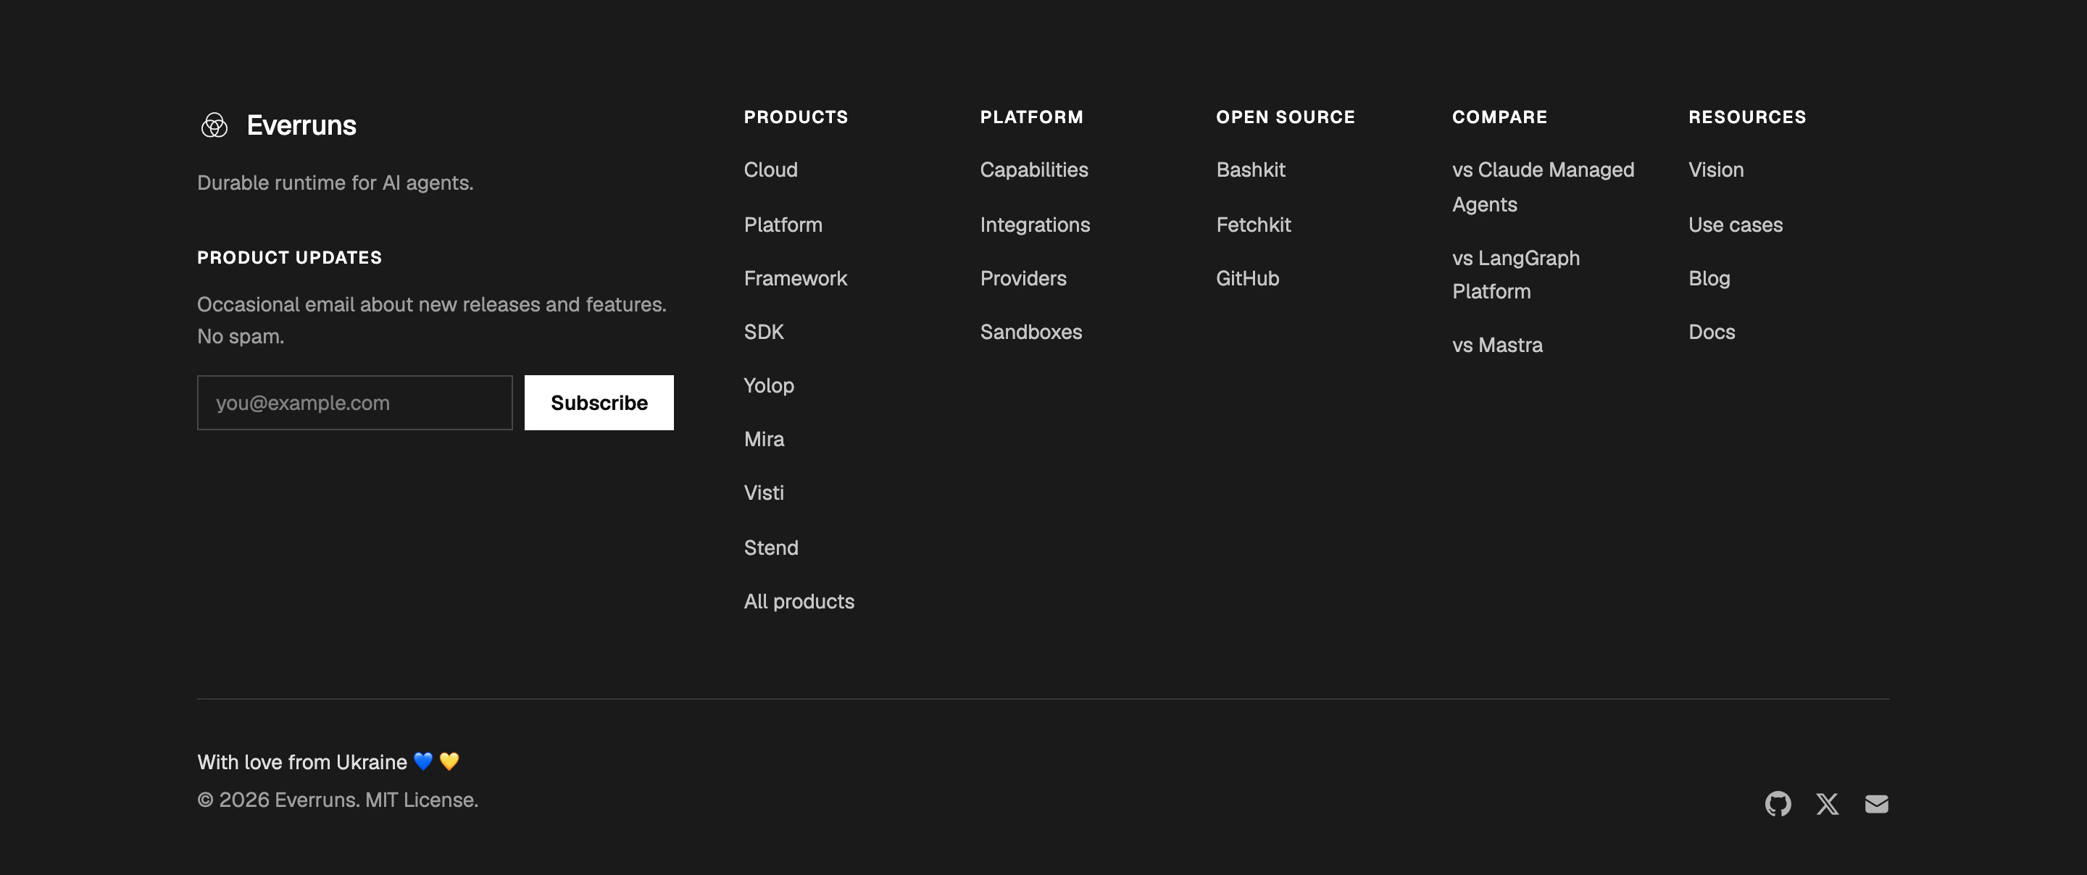Open the GitHub icon in footer
2087x875 pixels.
coord(1778,804)
